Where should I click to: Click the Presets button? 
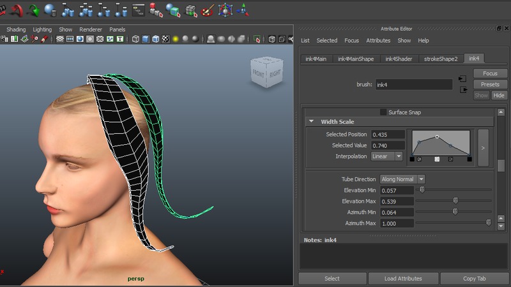490,84
